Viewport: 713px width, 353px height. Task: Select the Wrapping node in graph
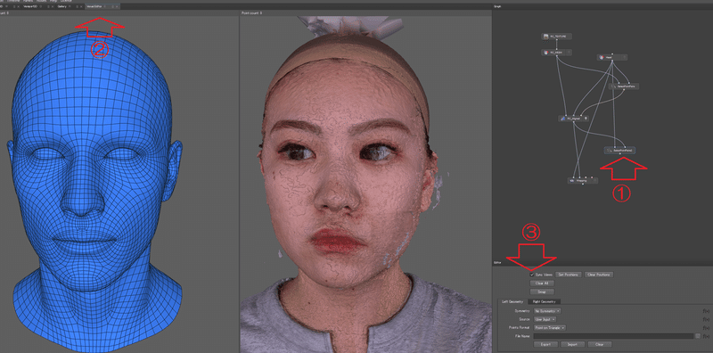tap(583, 181)
